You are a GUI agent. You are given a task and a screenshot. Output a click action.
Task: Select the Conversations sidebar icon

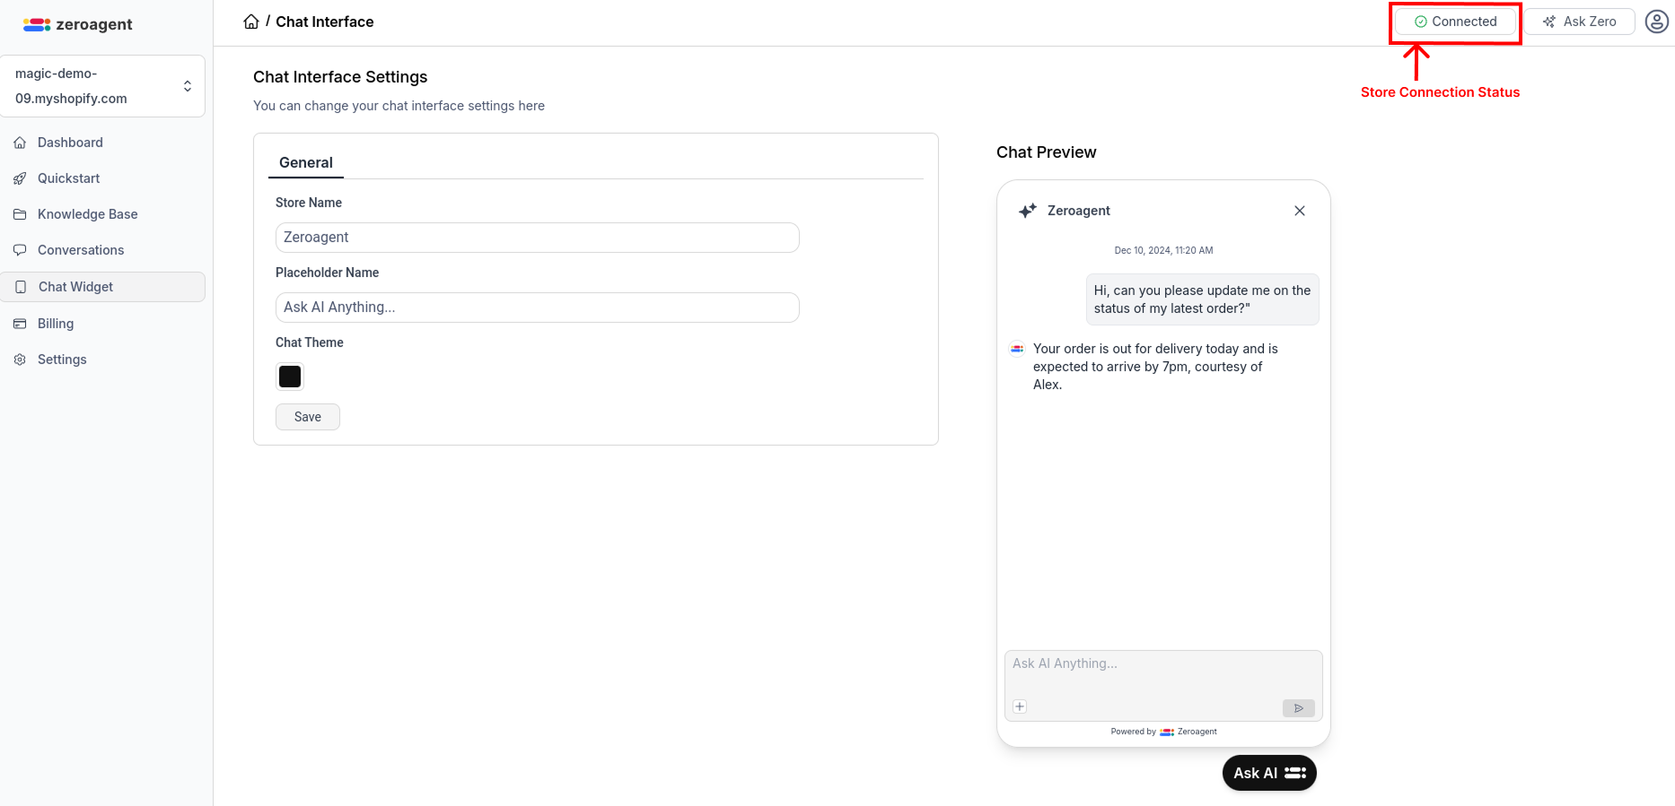click(20, 249)
